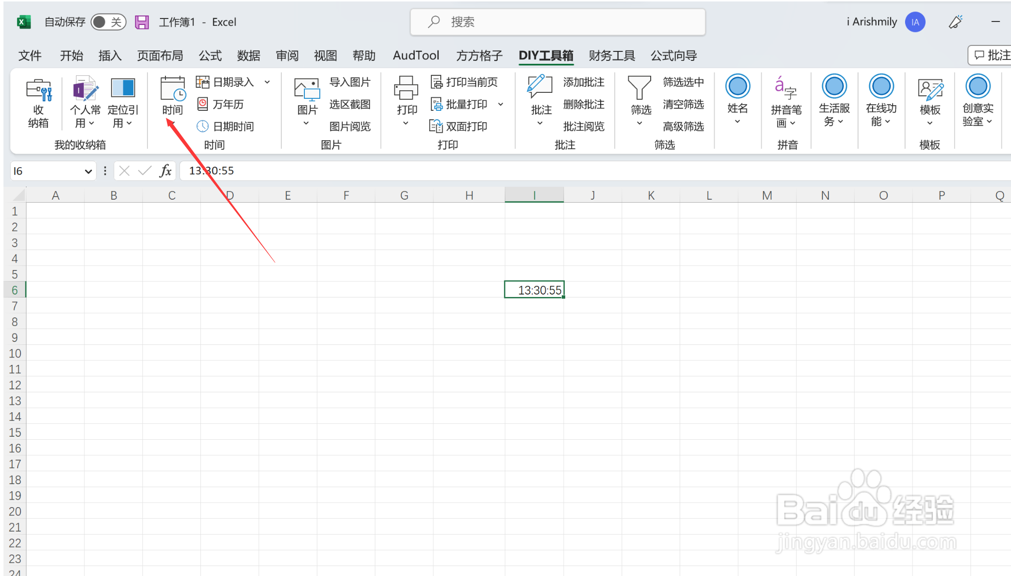This screenshot has width=1011, height=576.
Task: Click the 搜索 search box
Action: click(557, 22)
